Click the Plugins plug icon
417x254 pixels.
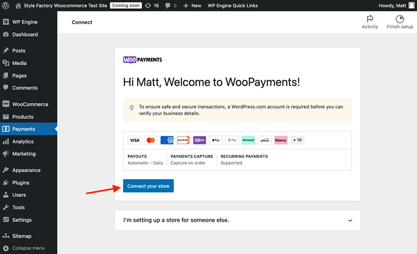tap(6, 183)
